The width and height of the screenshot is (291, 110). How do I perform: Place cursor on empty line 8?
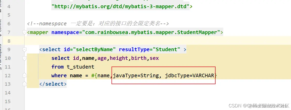pos(157,41)
